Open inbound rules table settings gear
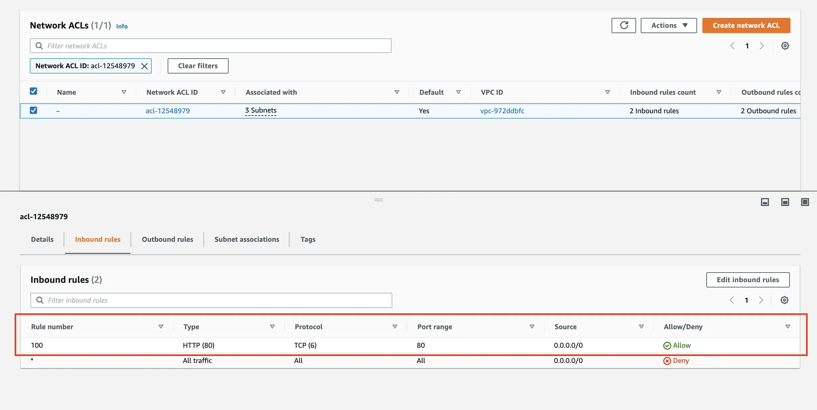 [784, 300]
